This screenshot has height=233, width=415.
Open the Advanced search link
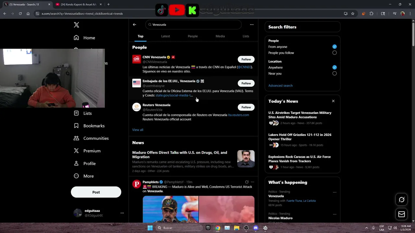[280, 86]
